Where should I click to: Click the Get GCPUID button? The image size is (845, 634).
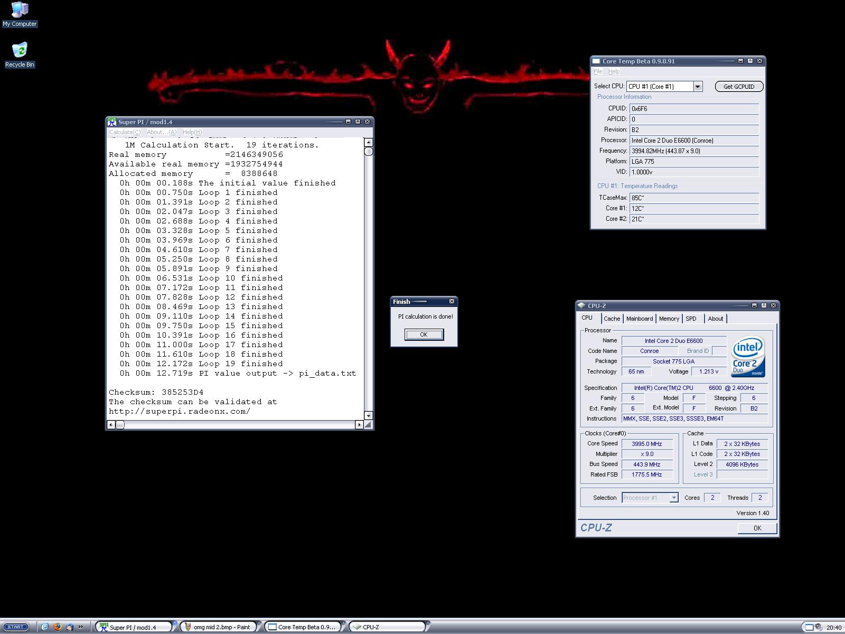tap(739, 87)
